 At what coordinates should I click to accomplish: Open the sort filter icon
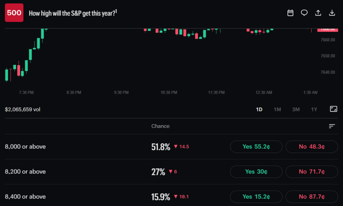(x=332, y=126)
